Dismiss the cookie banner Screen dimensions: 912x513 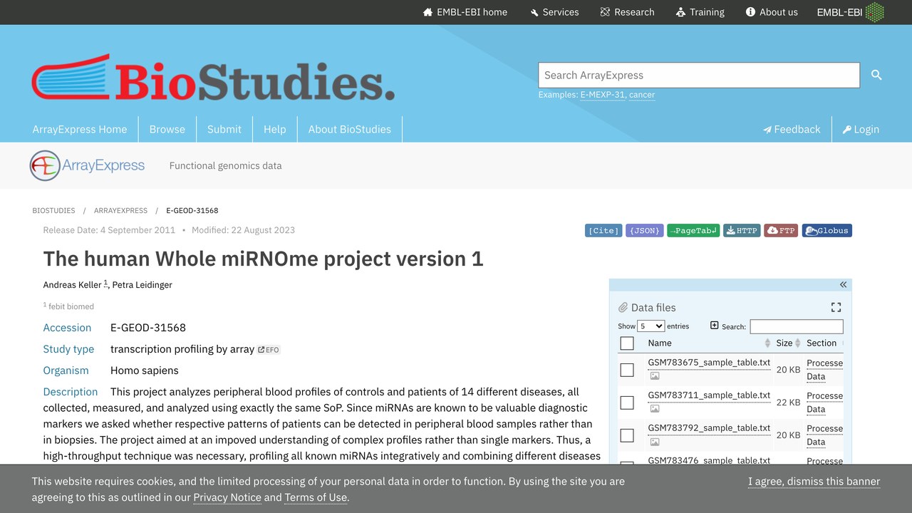[x=814, y=482]
